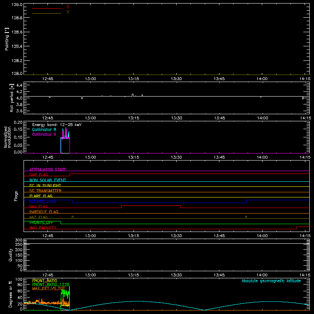This screenshot has width=314, height=314.
Task: Click the BAD_PACKETS flag label
Action: tap(43, 228)
